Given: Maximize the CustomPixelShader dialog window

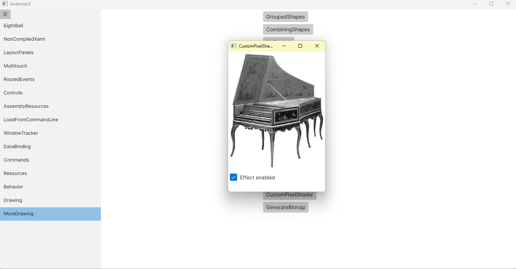Looking at the screenshot, I should (300, 46).
